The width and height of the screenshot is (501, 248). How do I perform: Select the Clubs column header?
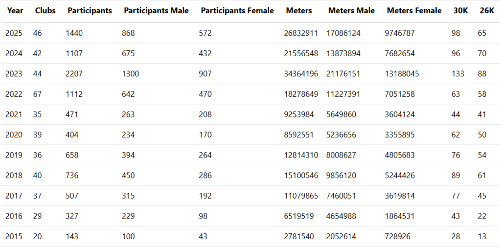(x=45, y=11)
